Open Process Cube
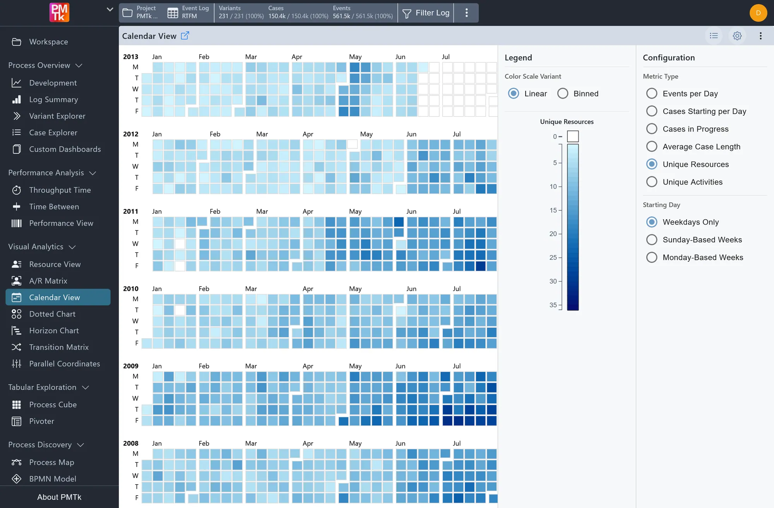774x508 pixels. pos(58,404)
